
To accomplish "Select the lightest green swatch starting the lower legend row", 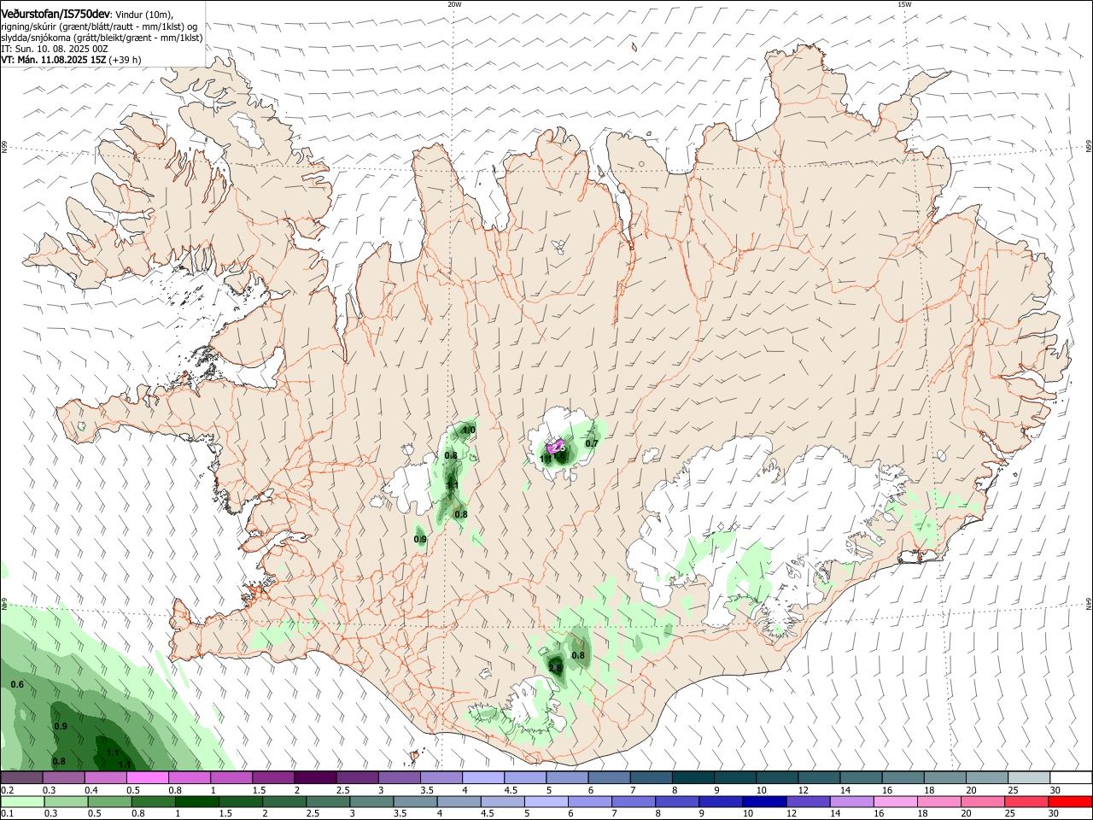I will click(x=21, y=801).
